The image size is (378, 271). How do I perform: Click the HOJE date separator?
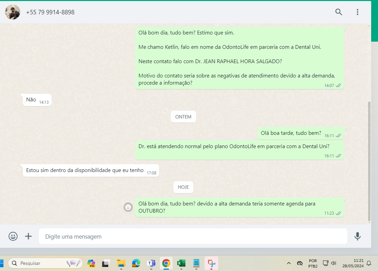(183, 187)
